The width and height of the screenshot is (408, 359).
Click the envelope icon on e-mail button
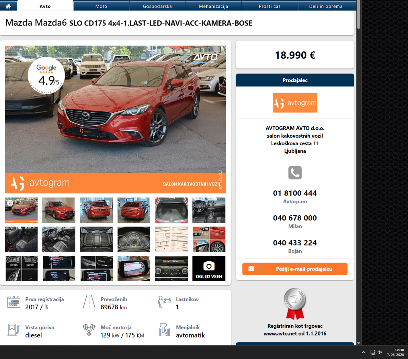pos(251,269)
